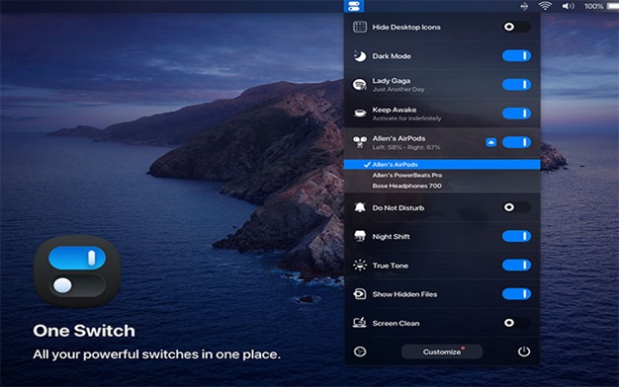The height and width of the screenshot is (387, 619).
Task: Select Allen's PowerBeats Pro from device list
Action: point(407,175)
